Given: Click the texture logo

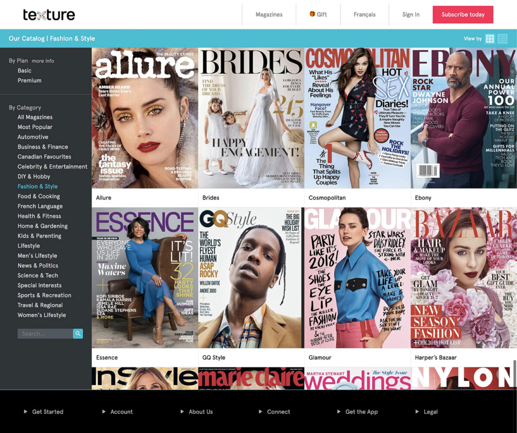Looking at the screenshot, I should pyautogui.click(x=49, y=15).
